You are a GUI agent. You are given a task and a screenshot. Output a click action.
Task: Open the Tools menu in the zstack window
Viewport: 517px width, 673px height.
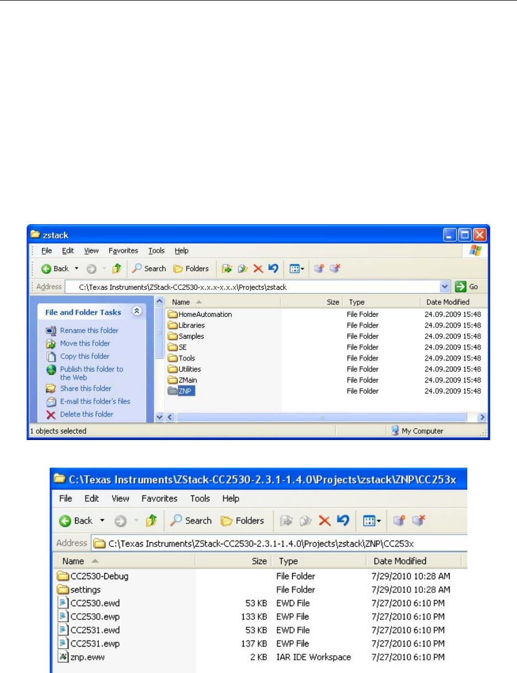(157, 251)
